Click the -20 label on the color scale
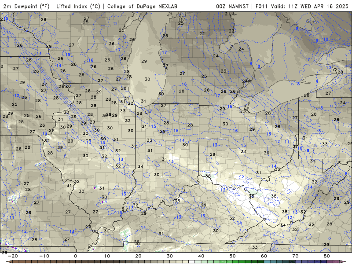352x264 pixels. click(13, 256)
